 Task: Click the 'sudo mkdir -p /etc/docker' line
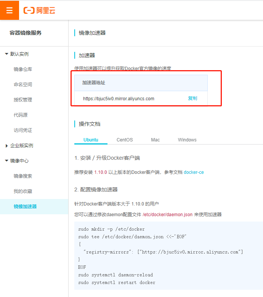click(111, 229)
